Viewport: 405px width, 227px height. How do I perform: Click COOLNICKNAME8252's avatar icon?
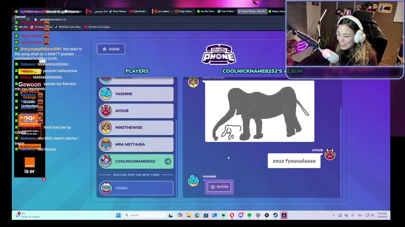coord(106,161)
